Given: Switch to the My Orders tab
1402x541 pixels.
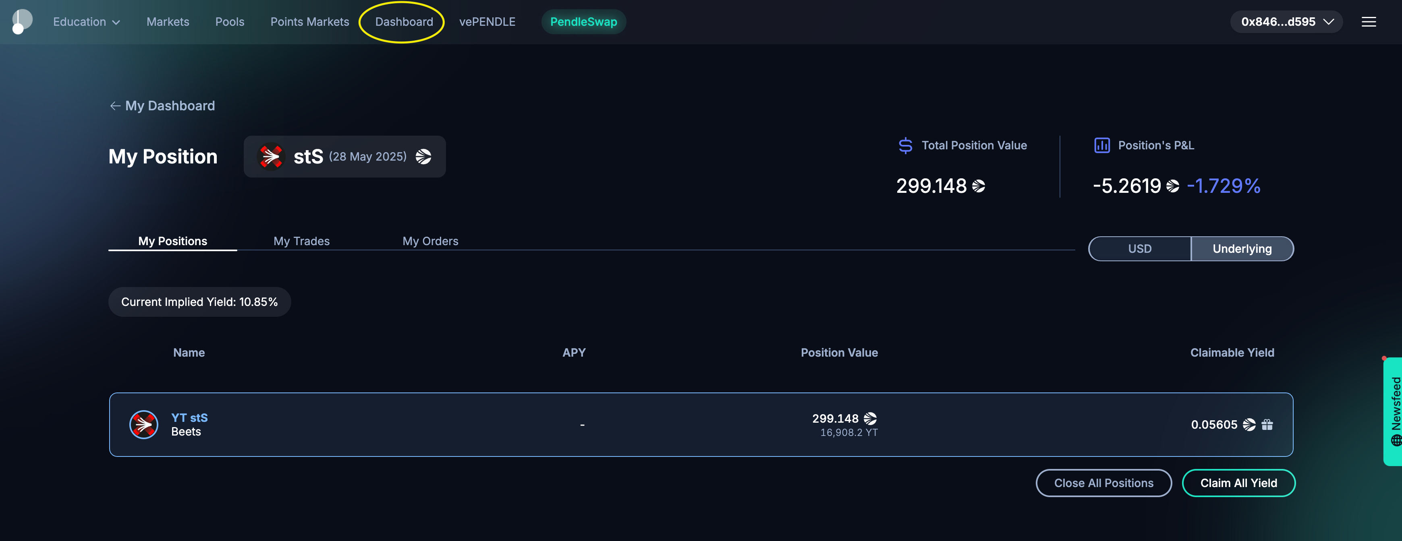Looking at the screenshot, I should [x=430, y=241].
